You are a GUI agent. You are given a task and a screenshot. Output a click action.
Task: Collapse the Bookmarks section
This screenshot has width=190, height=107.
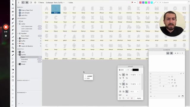(22, 92)
